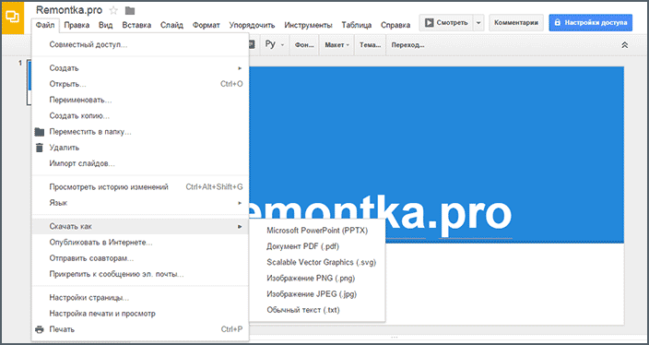Select Открыть... from the file menu

pos(140,84)
